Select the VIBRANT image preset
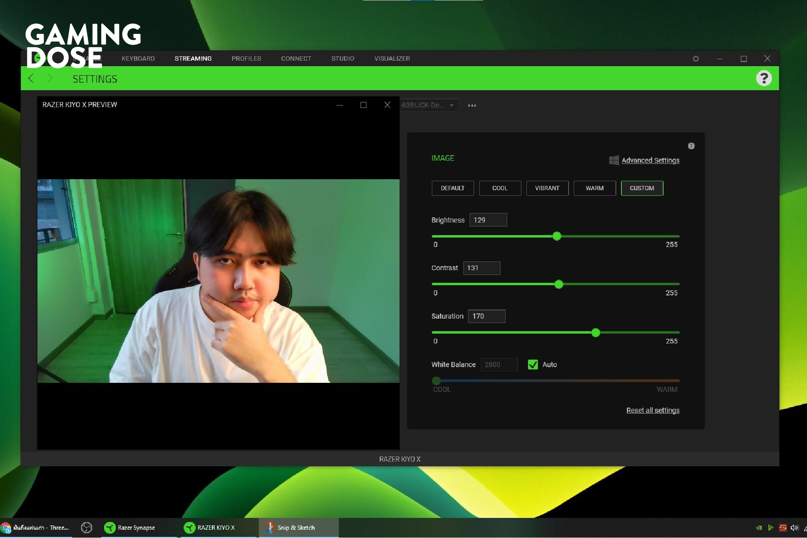Viewport: 807px width, 538px height. pyautogui.click(x=547, y=188)
